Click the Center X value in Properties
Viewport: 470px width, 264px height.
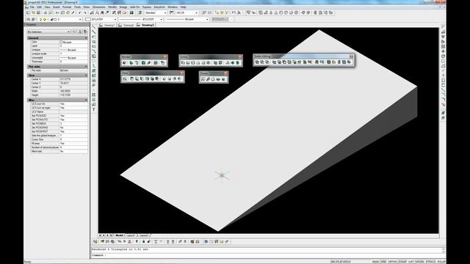pos(73,79)
